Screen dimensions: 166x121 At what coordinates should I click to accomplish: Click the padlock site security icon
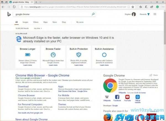(22, 7)
